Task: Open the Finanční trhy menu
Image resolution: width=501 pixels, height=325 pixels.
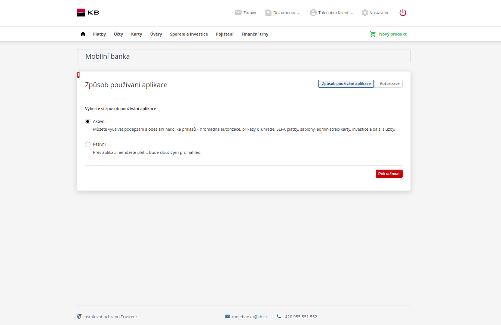Action: coord(255,34)
